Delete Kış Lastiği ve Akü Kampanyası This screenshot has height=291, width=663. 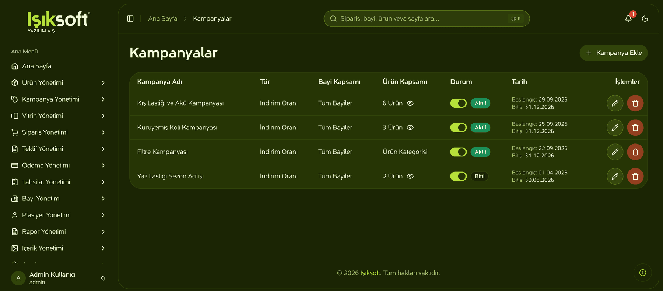point(635,103)
